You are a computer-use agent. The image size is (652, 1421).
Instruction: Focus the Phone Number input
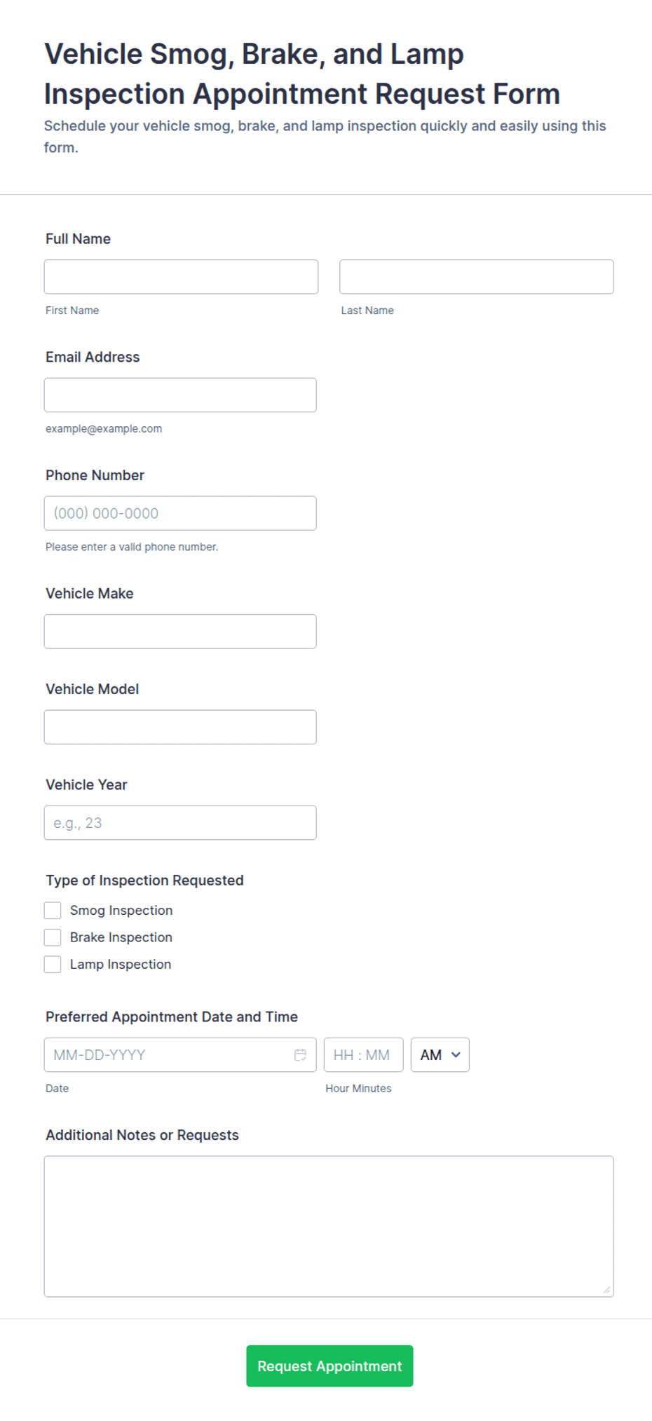pos(180,513)
